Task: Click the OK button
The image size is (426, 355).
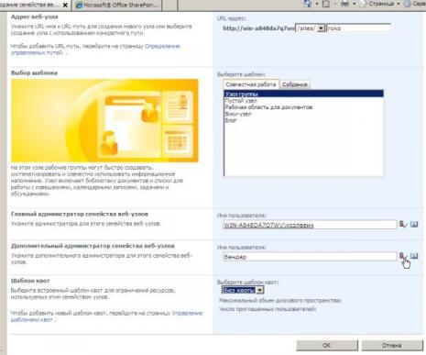Action: (327, 345)
